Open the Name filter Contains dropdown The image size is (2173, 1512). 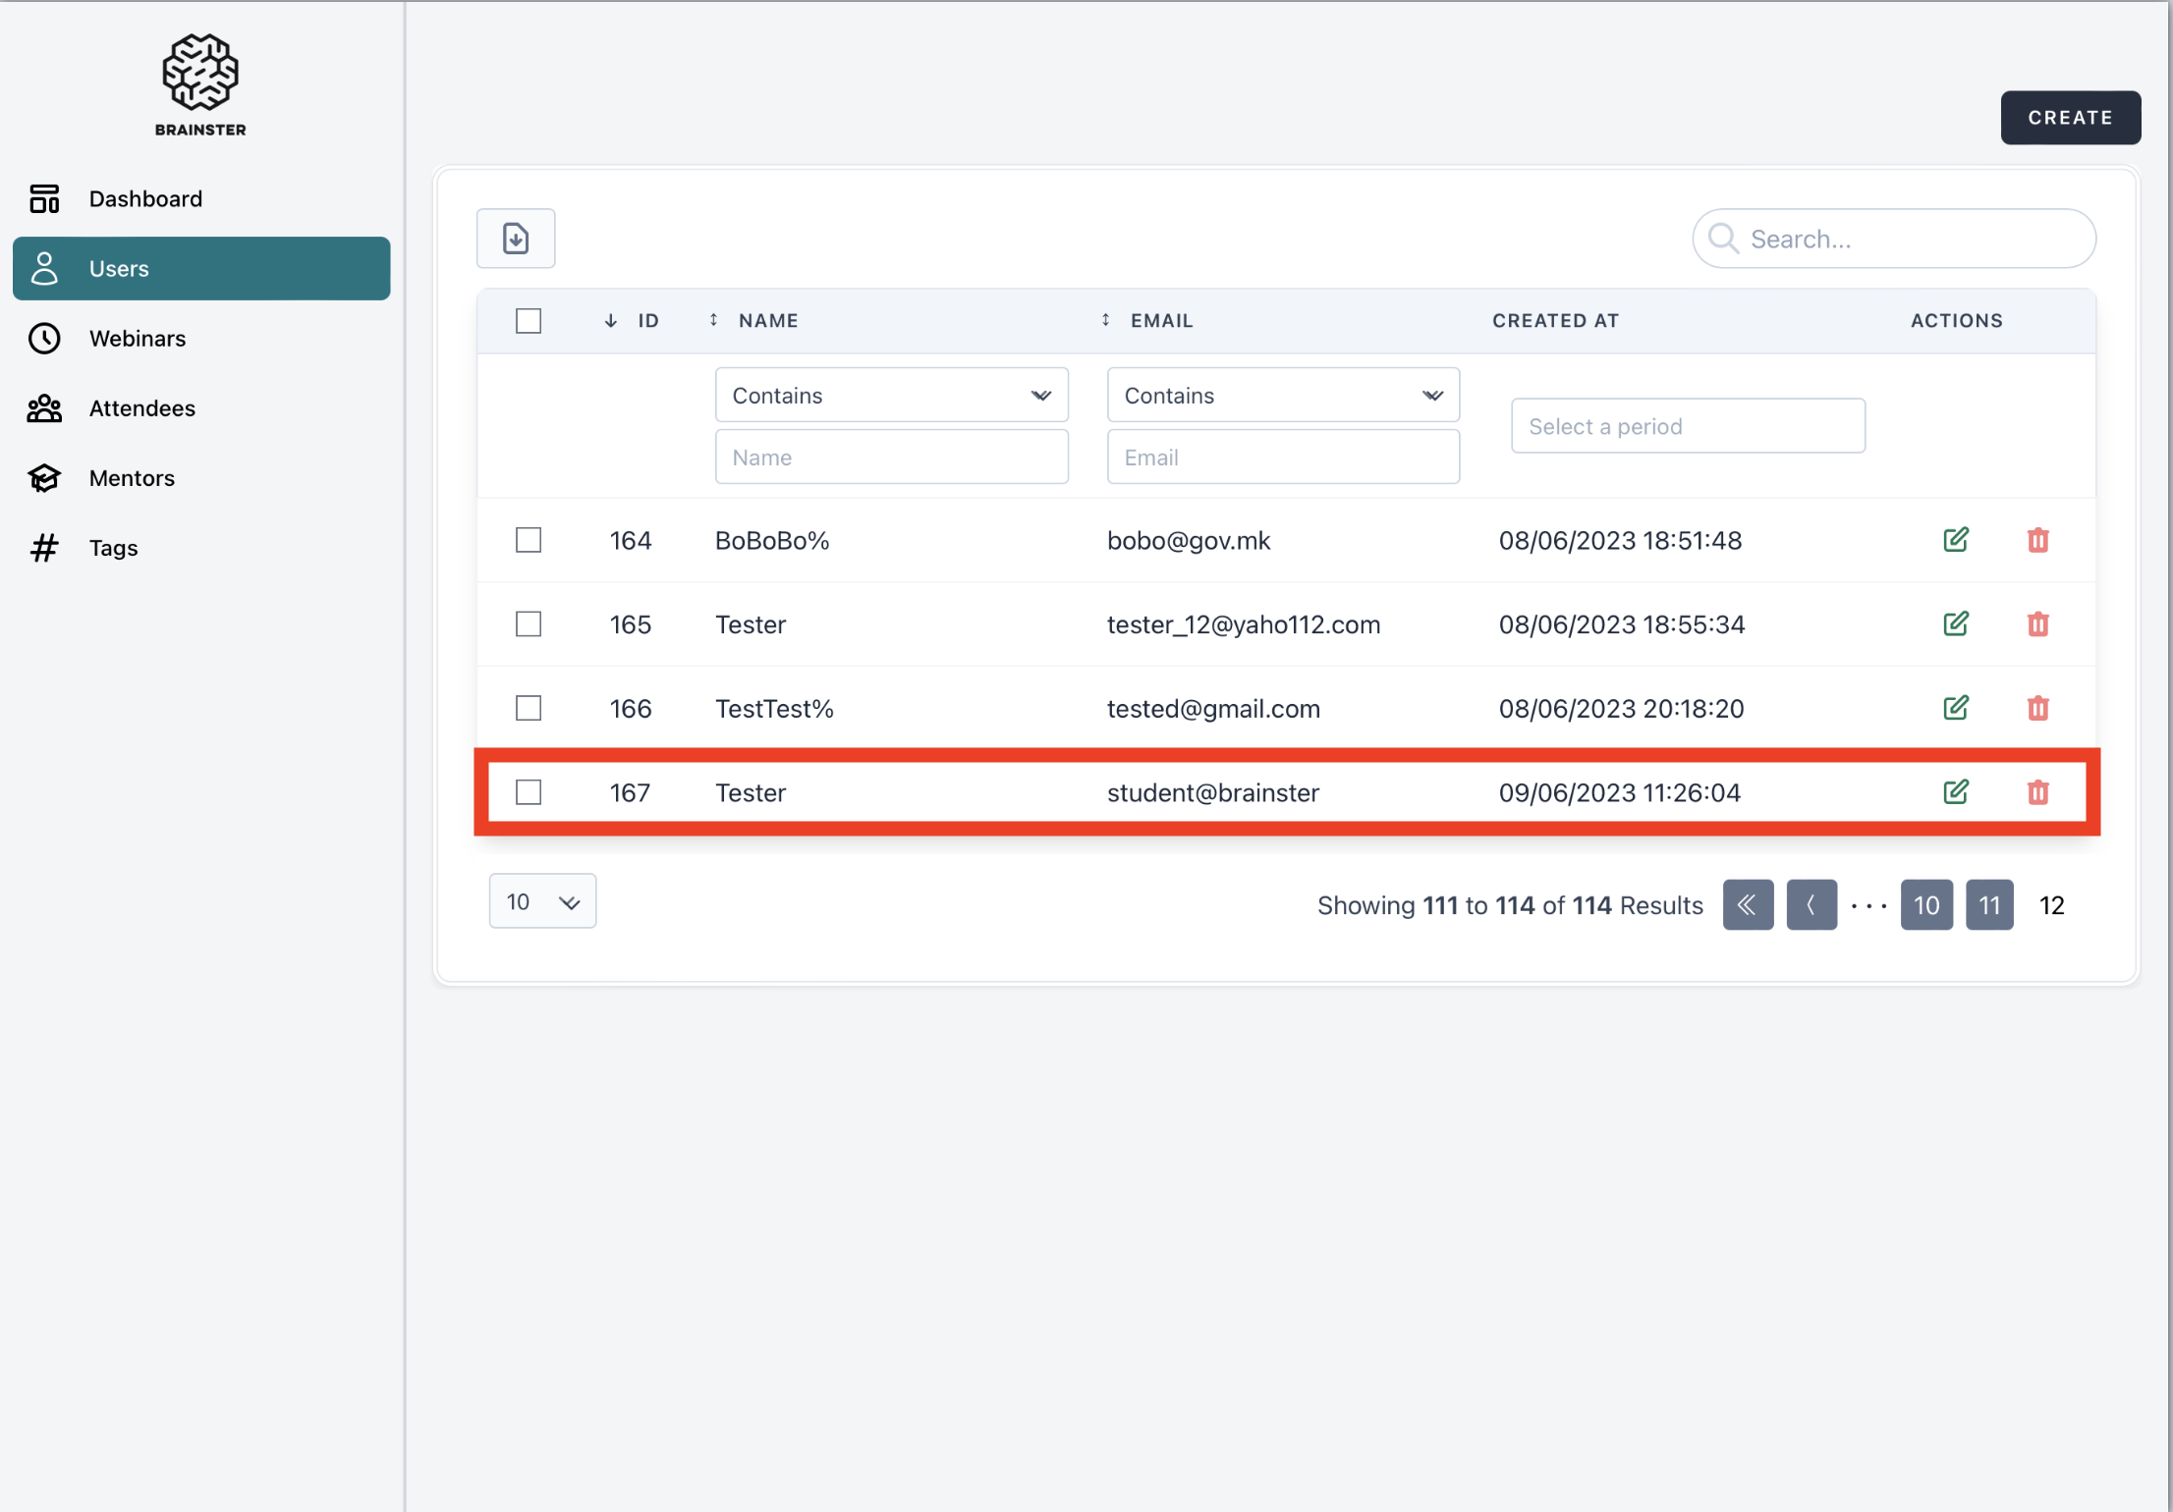point(891,396)
